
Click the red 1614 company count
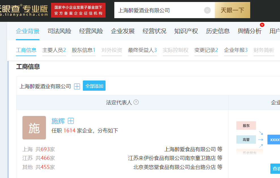[x=70, y=131]
